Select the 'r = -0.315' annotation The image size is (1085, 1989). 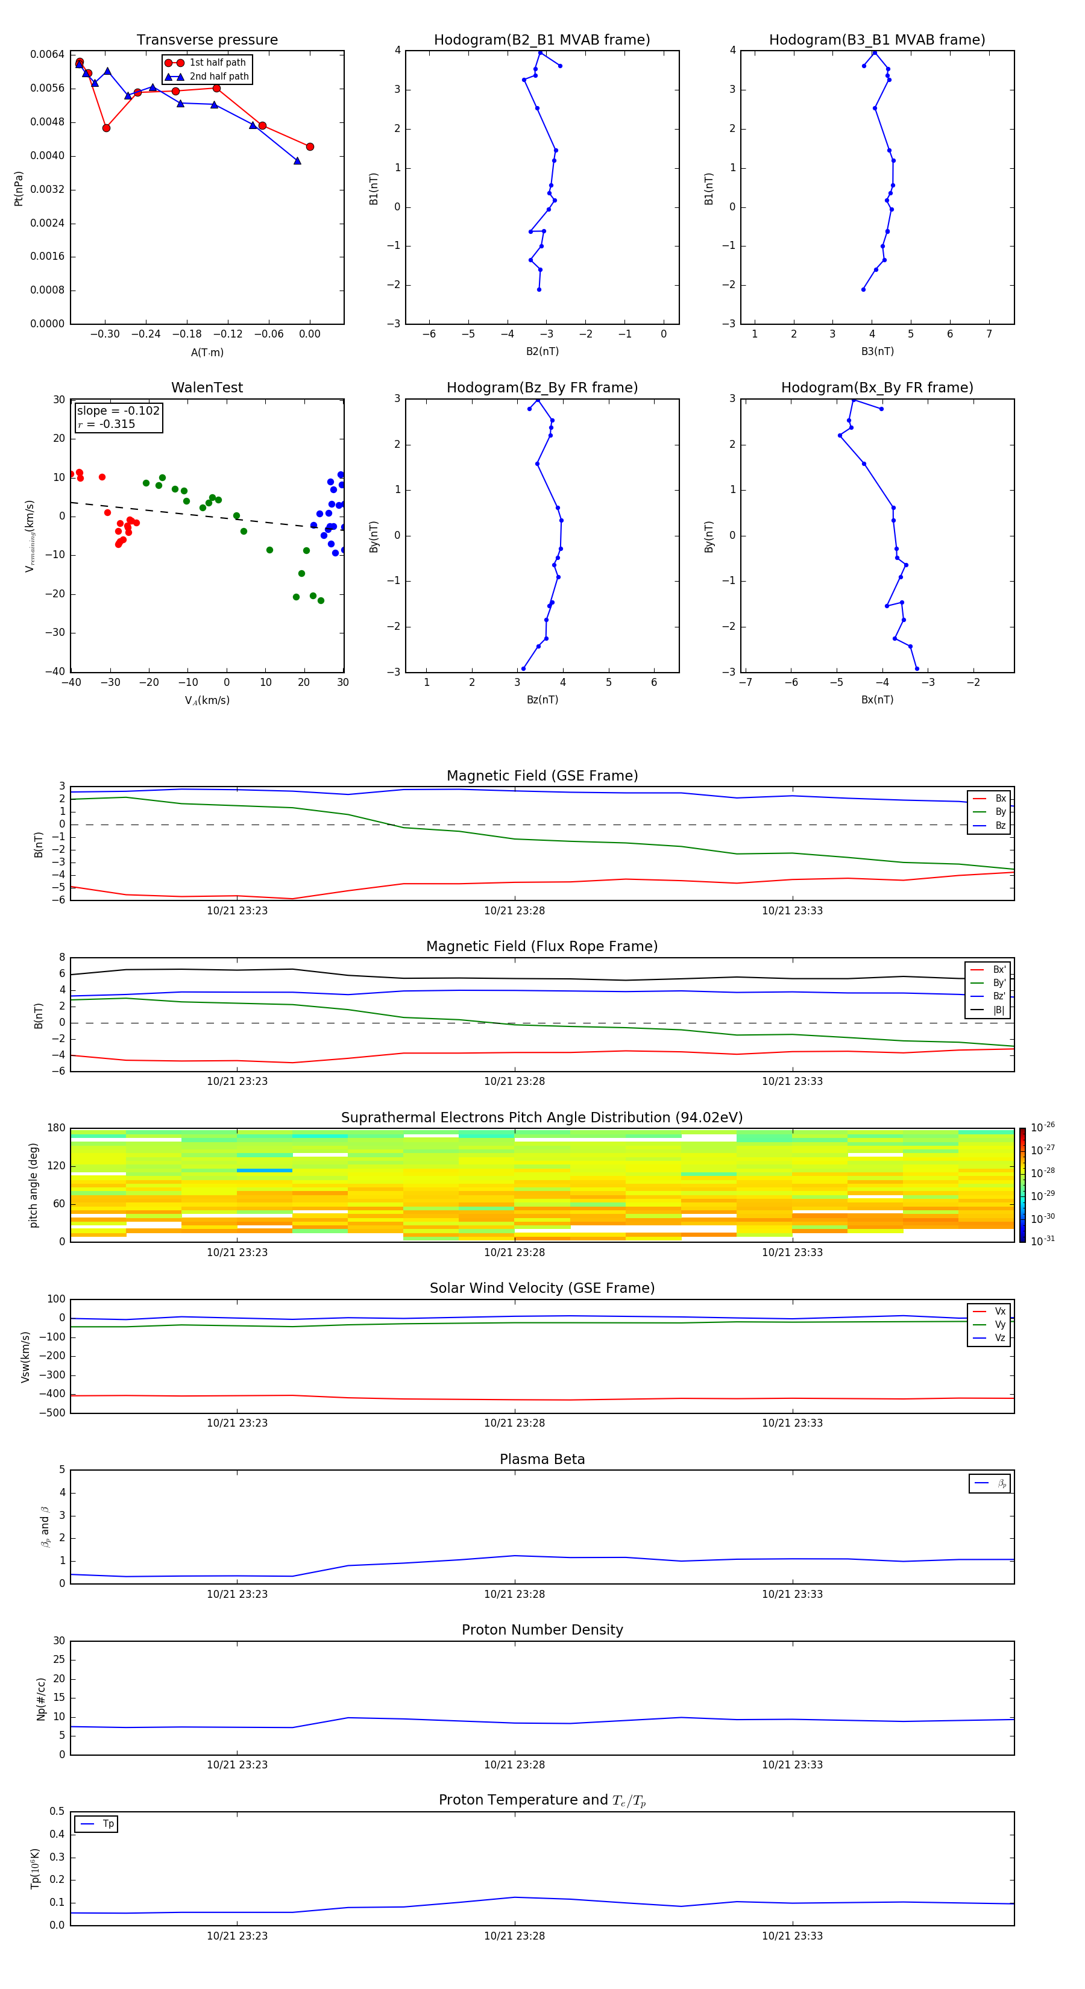click(107, 424)
